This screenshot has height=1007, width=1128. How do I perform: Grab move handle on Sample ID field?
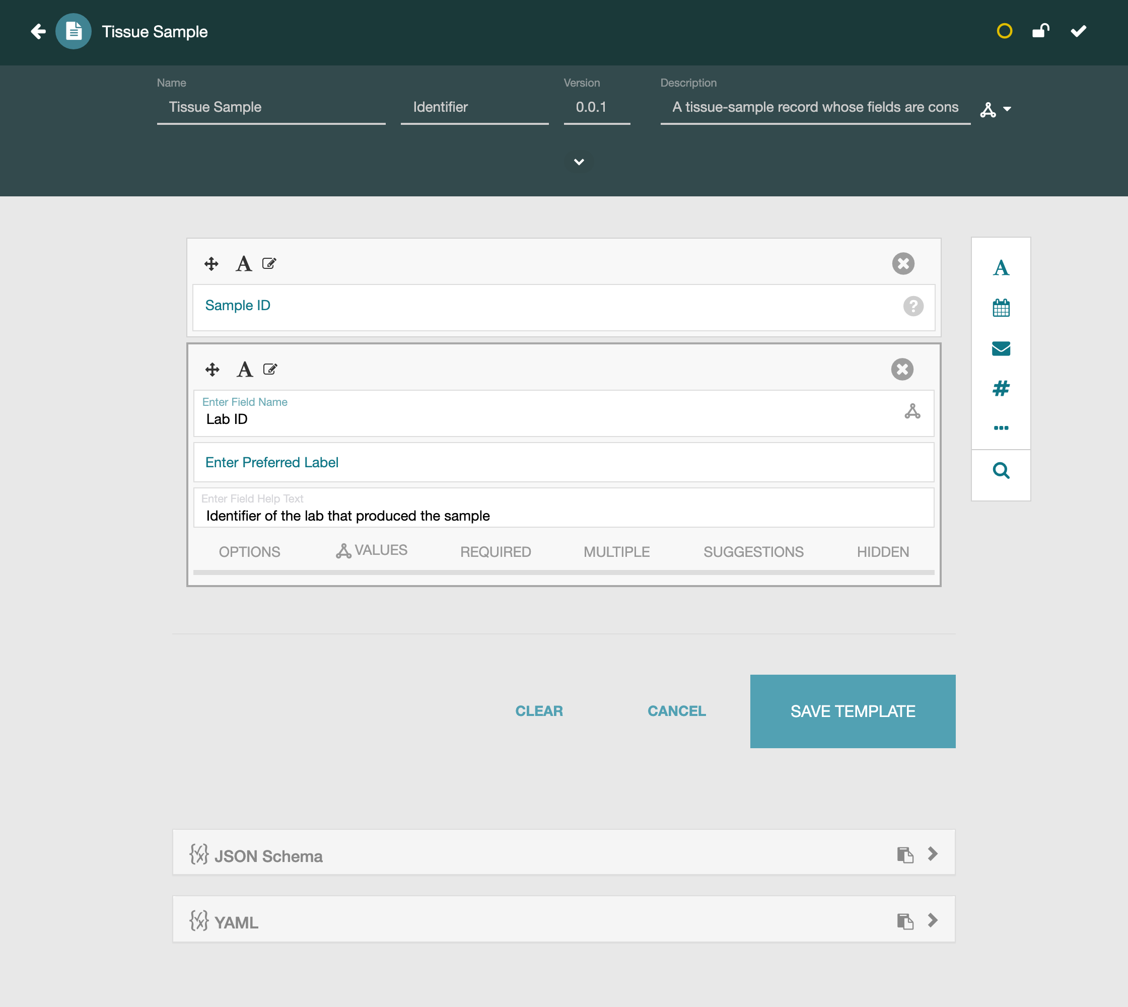tap(211, 264)
